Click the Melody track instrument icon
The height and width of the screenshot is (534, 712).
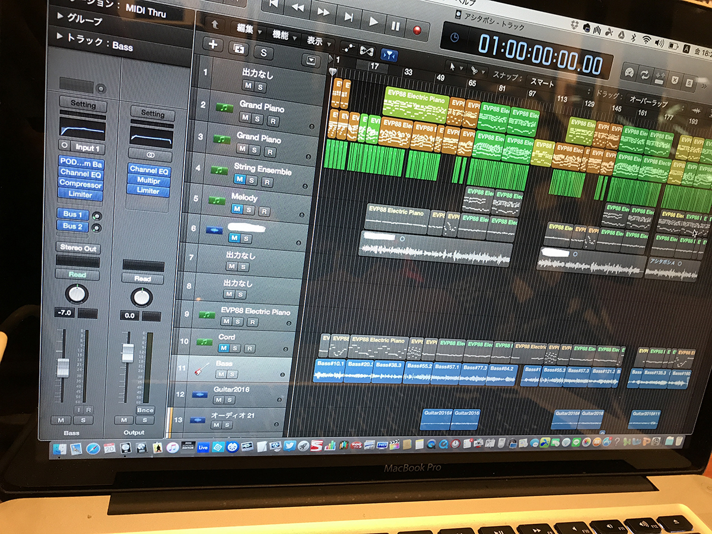click(217, 200)
